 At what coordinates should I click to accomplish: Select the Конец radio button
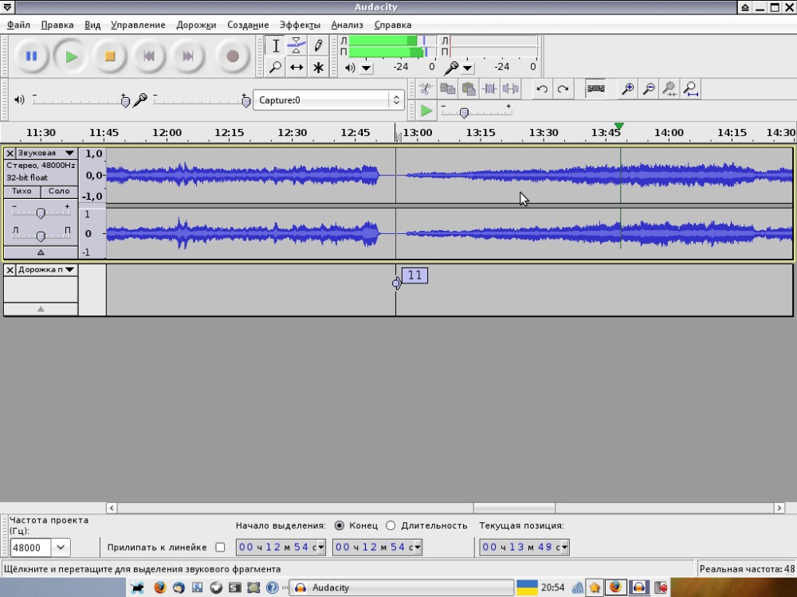pos(339,525)
